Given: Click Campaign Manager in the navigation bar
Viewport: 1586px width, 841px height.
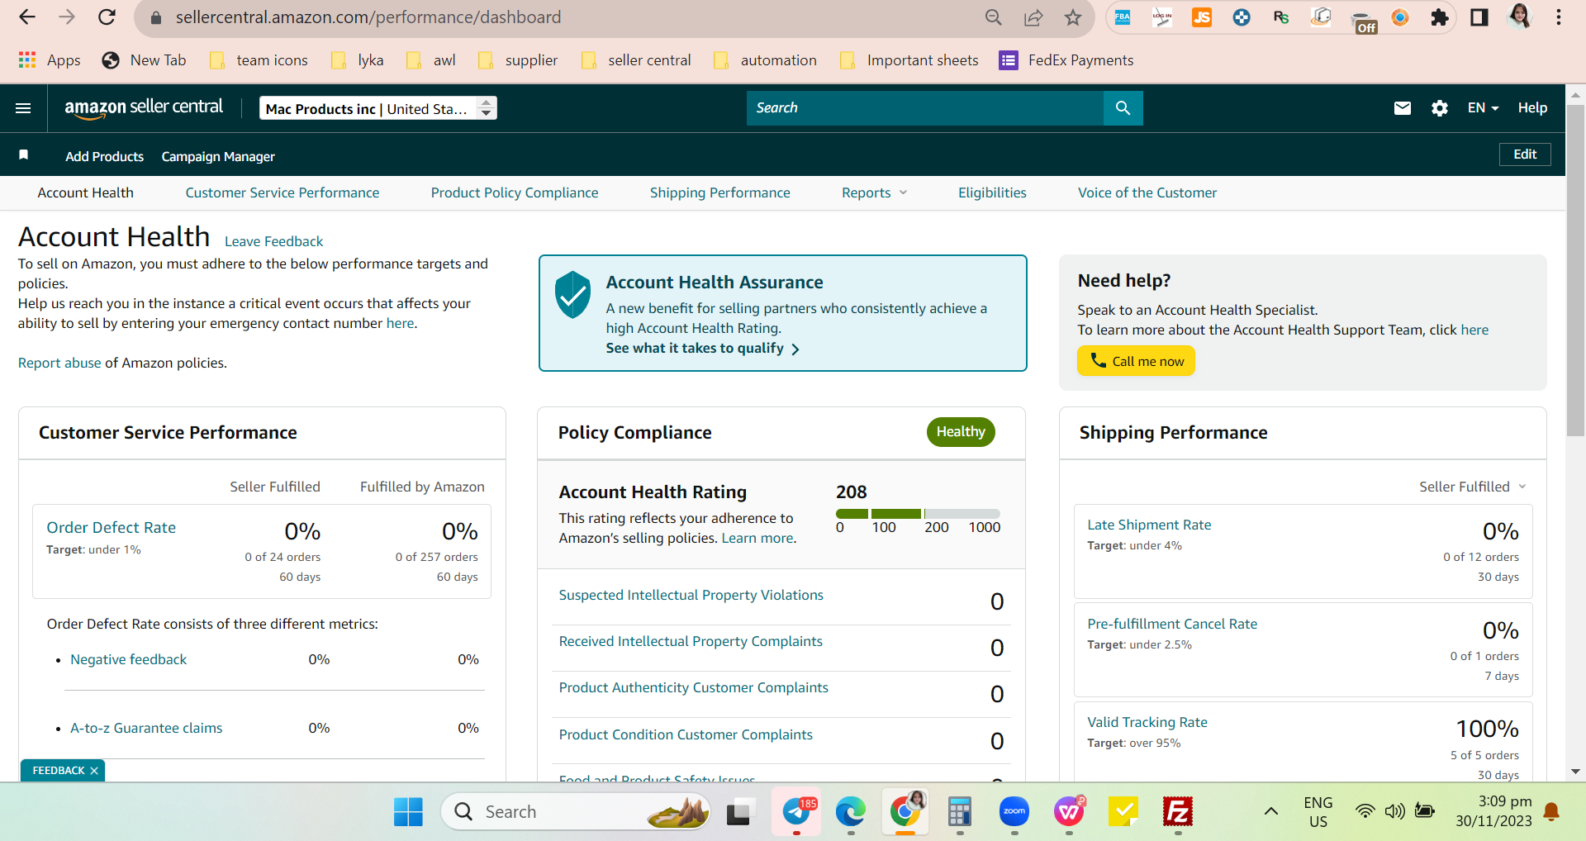Looking at the screenshot, I should (218, 156).
